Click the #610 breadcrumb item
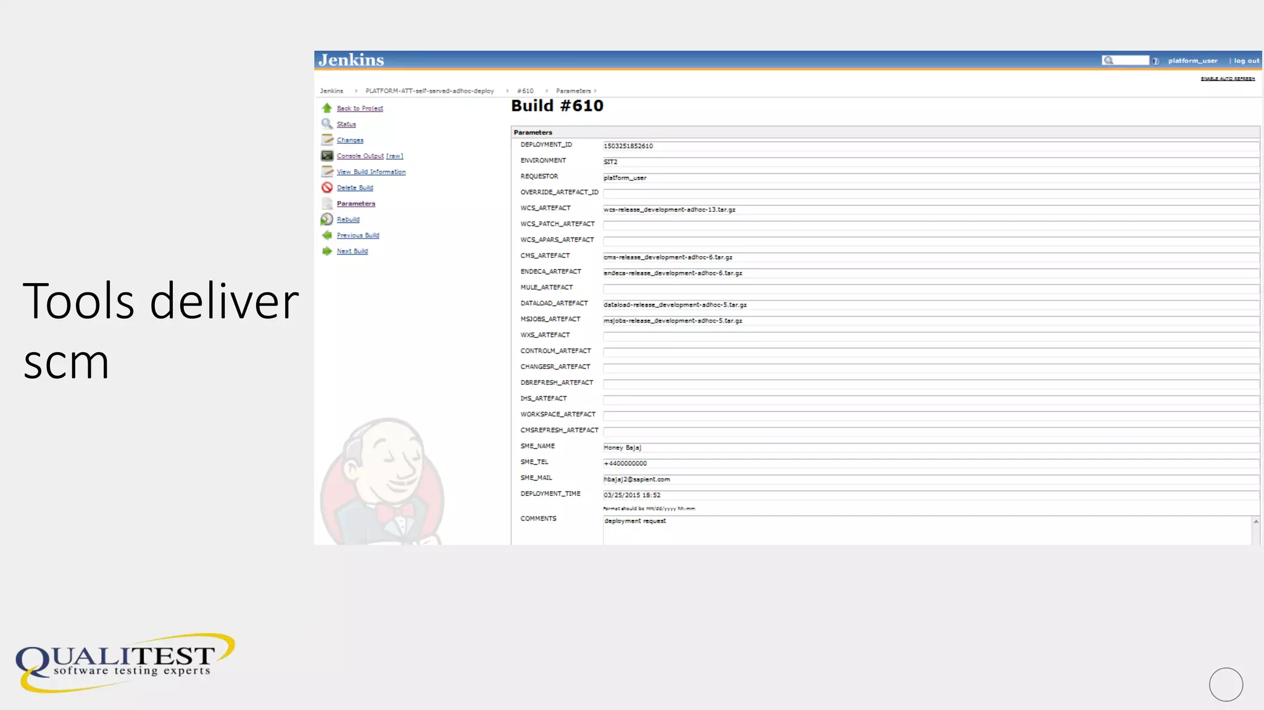Screen dimensions: 1264x710 (x=525, y=91)
